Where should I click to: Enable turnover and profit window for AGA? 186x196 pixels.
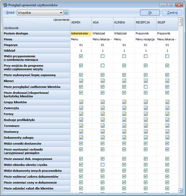point(103,165)
